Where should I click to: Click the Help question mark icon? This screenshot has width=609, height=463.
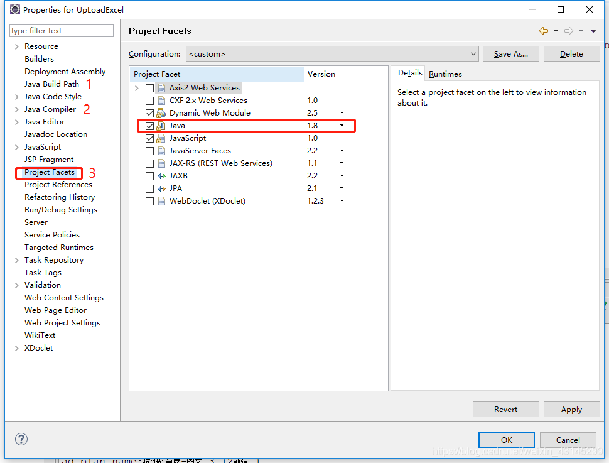(21, 439)
